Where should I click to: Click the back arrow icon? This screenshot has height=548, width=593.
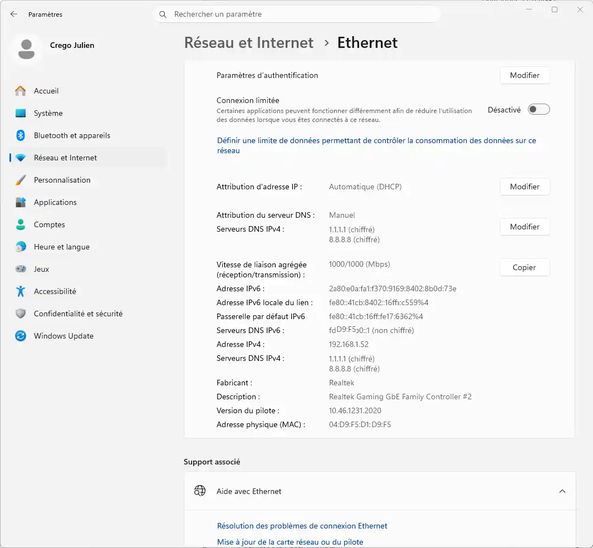[x=14, y=14]
